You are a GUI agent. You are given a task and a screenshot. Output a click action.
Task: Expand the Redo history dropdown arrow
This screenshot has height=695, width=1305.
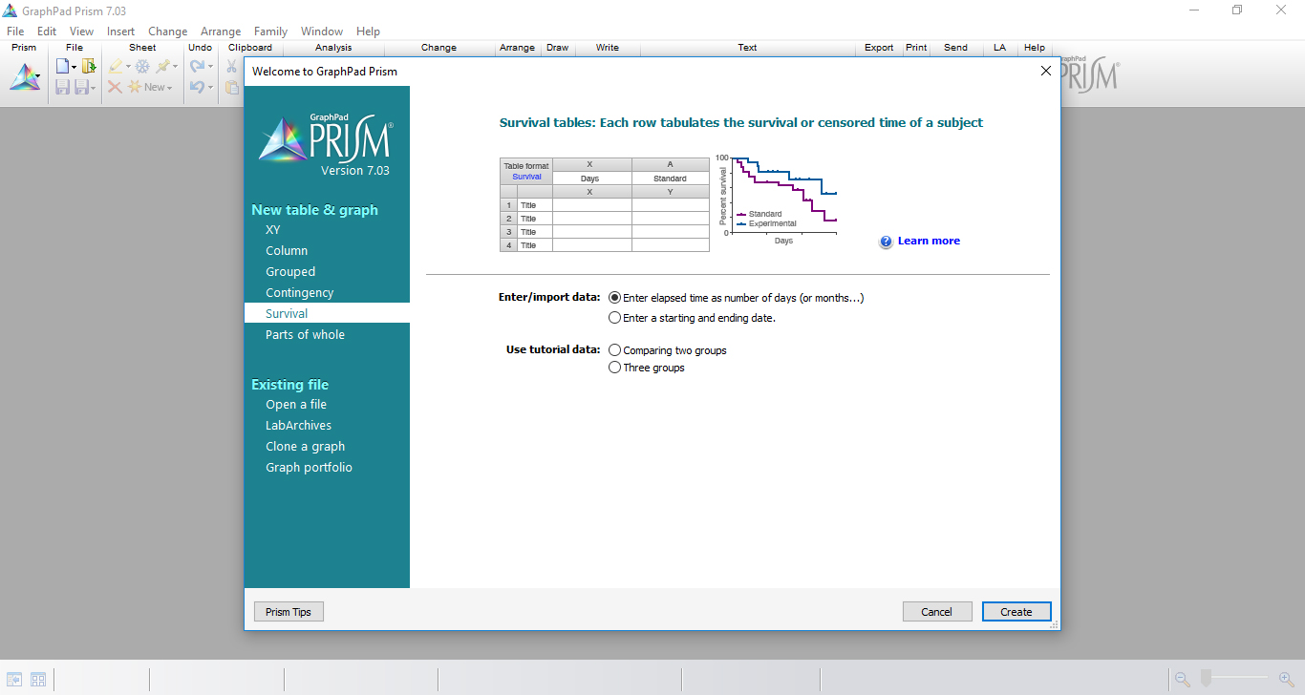pyautogui.click(x=210, y=67)
